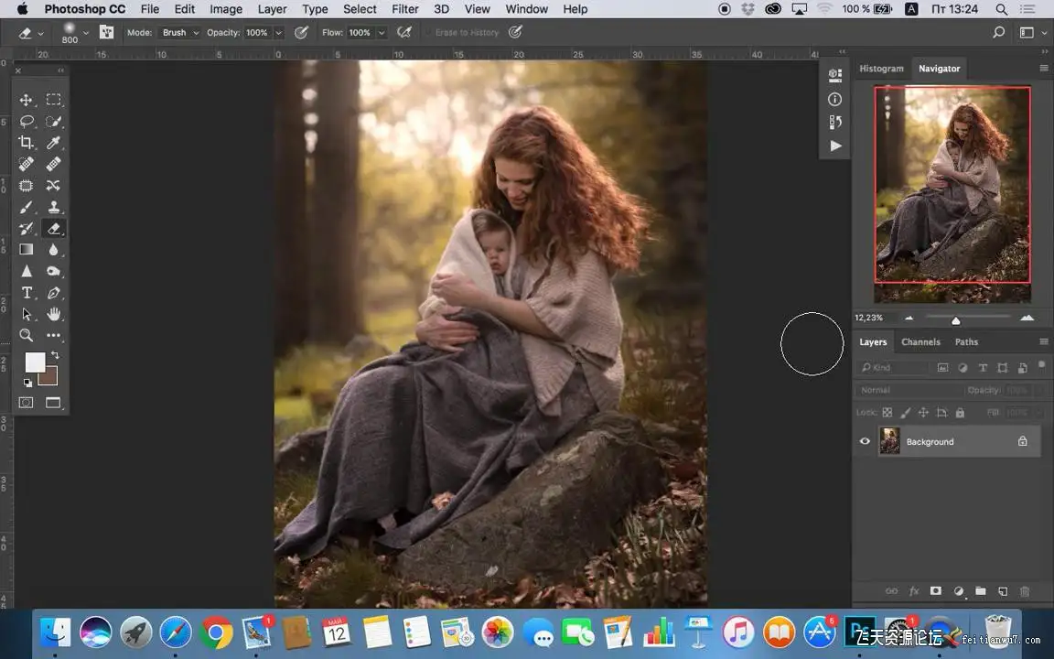The image size is (1054, 659).
Task: Create a new layer from Layers panel
Action: [1003, 591]
